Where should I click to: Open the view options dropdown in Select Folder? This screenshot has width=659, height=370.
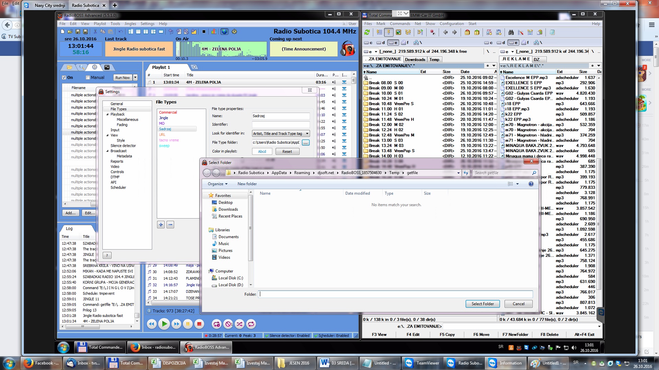coord(518,184)
